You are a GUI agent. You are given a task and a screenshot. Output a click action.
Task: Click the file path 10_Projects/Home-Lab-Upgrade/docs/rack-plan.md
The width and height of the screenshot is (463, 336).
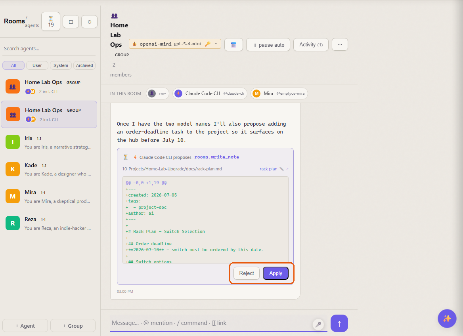pos(172,169)
